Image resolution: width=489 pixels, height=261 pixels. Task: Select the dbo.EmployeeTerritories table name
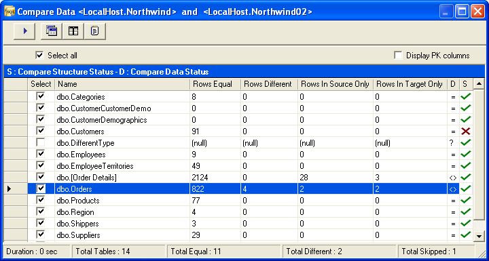(x=95, y=166)
